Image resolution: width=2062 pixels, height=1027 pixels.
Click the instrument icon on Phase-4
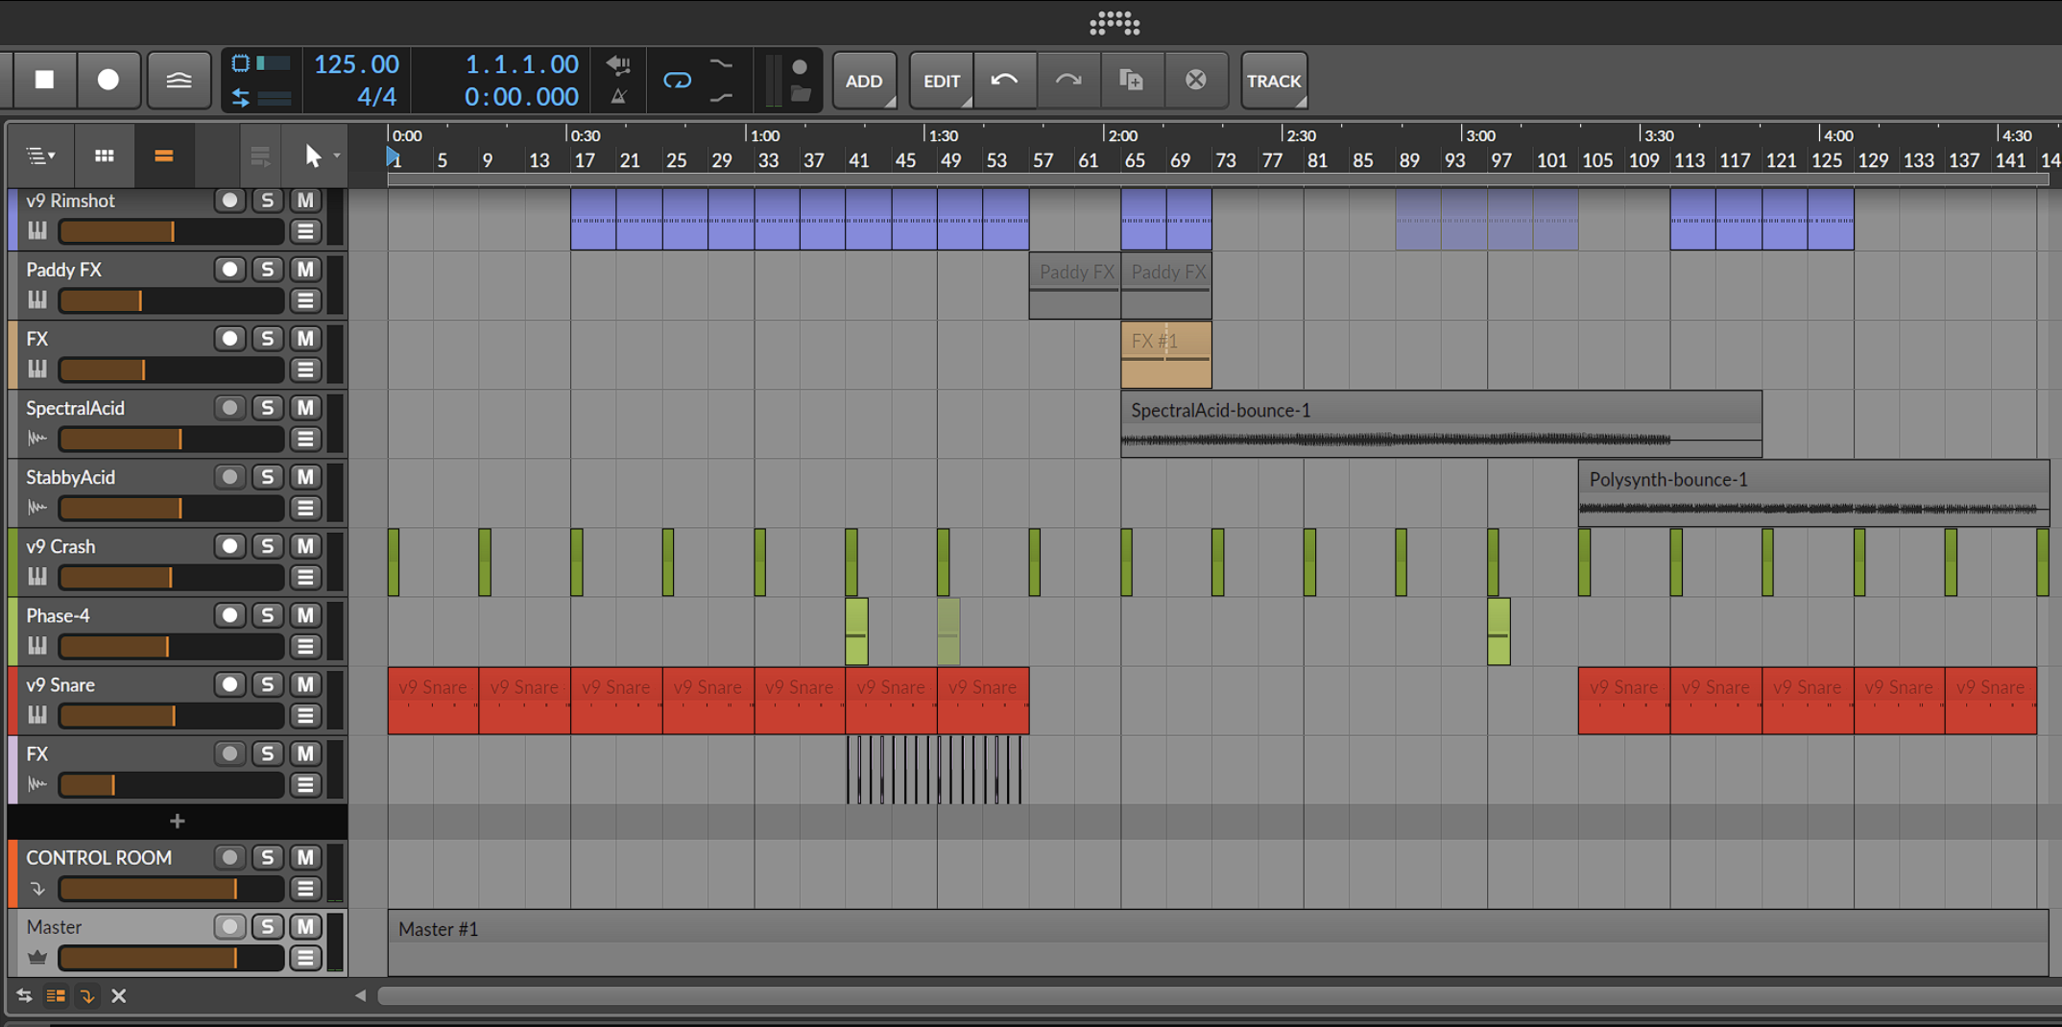point(37,645)
